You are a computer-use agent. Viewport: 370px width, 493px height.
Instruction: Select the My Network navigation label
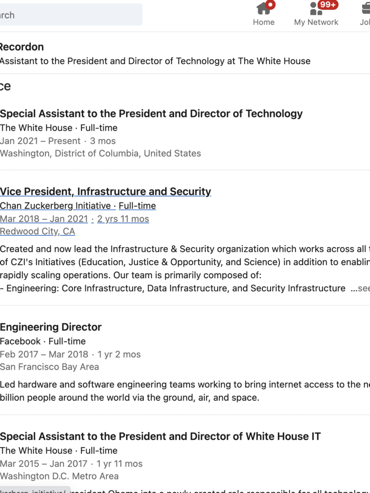(x=316, y=22)
